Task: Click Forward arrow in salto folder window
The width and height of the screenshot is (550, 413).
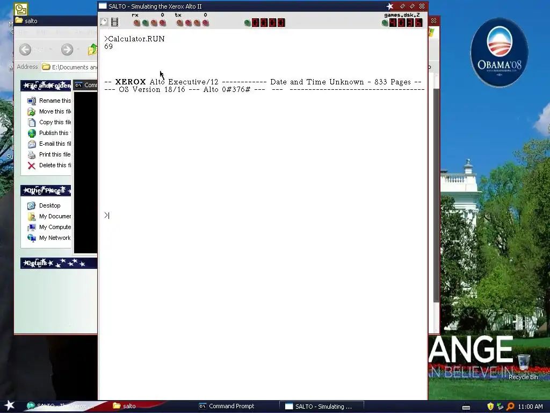Action: [67, 49]
